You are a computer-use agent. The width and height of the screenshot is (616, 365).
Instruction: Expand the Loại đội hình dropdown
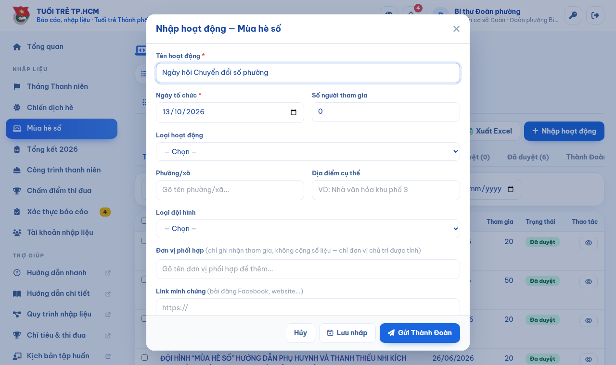[308, 229]
